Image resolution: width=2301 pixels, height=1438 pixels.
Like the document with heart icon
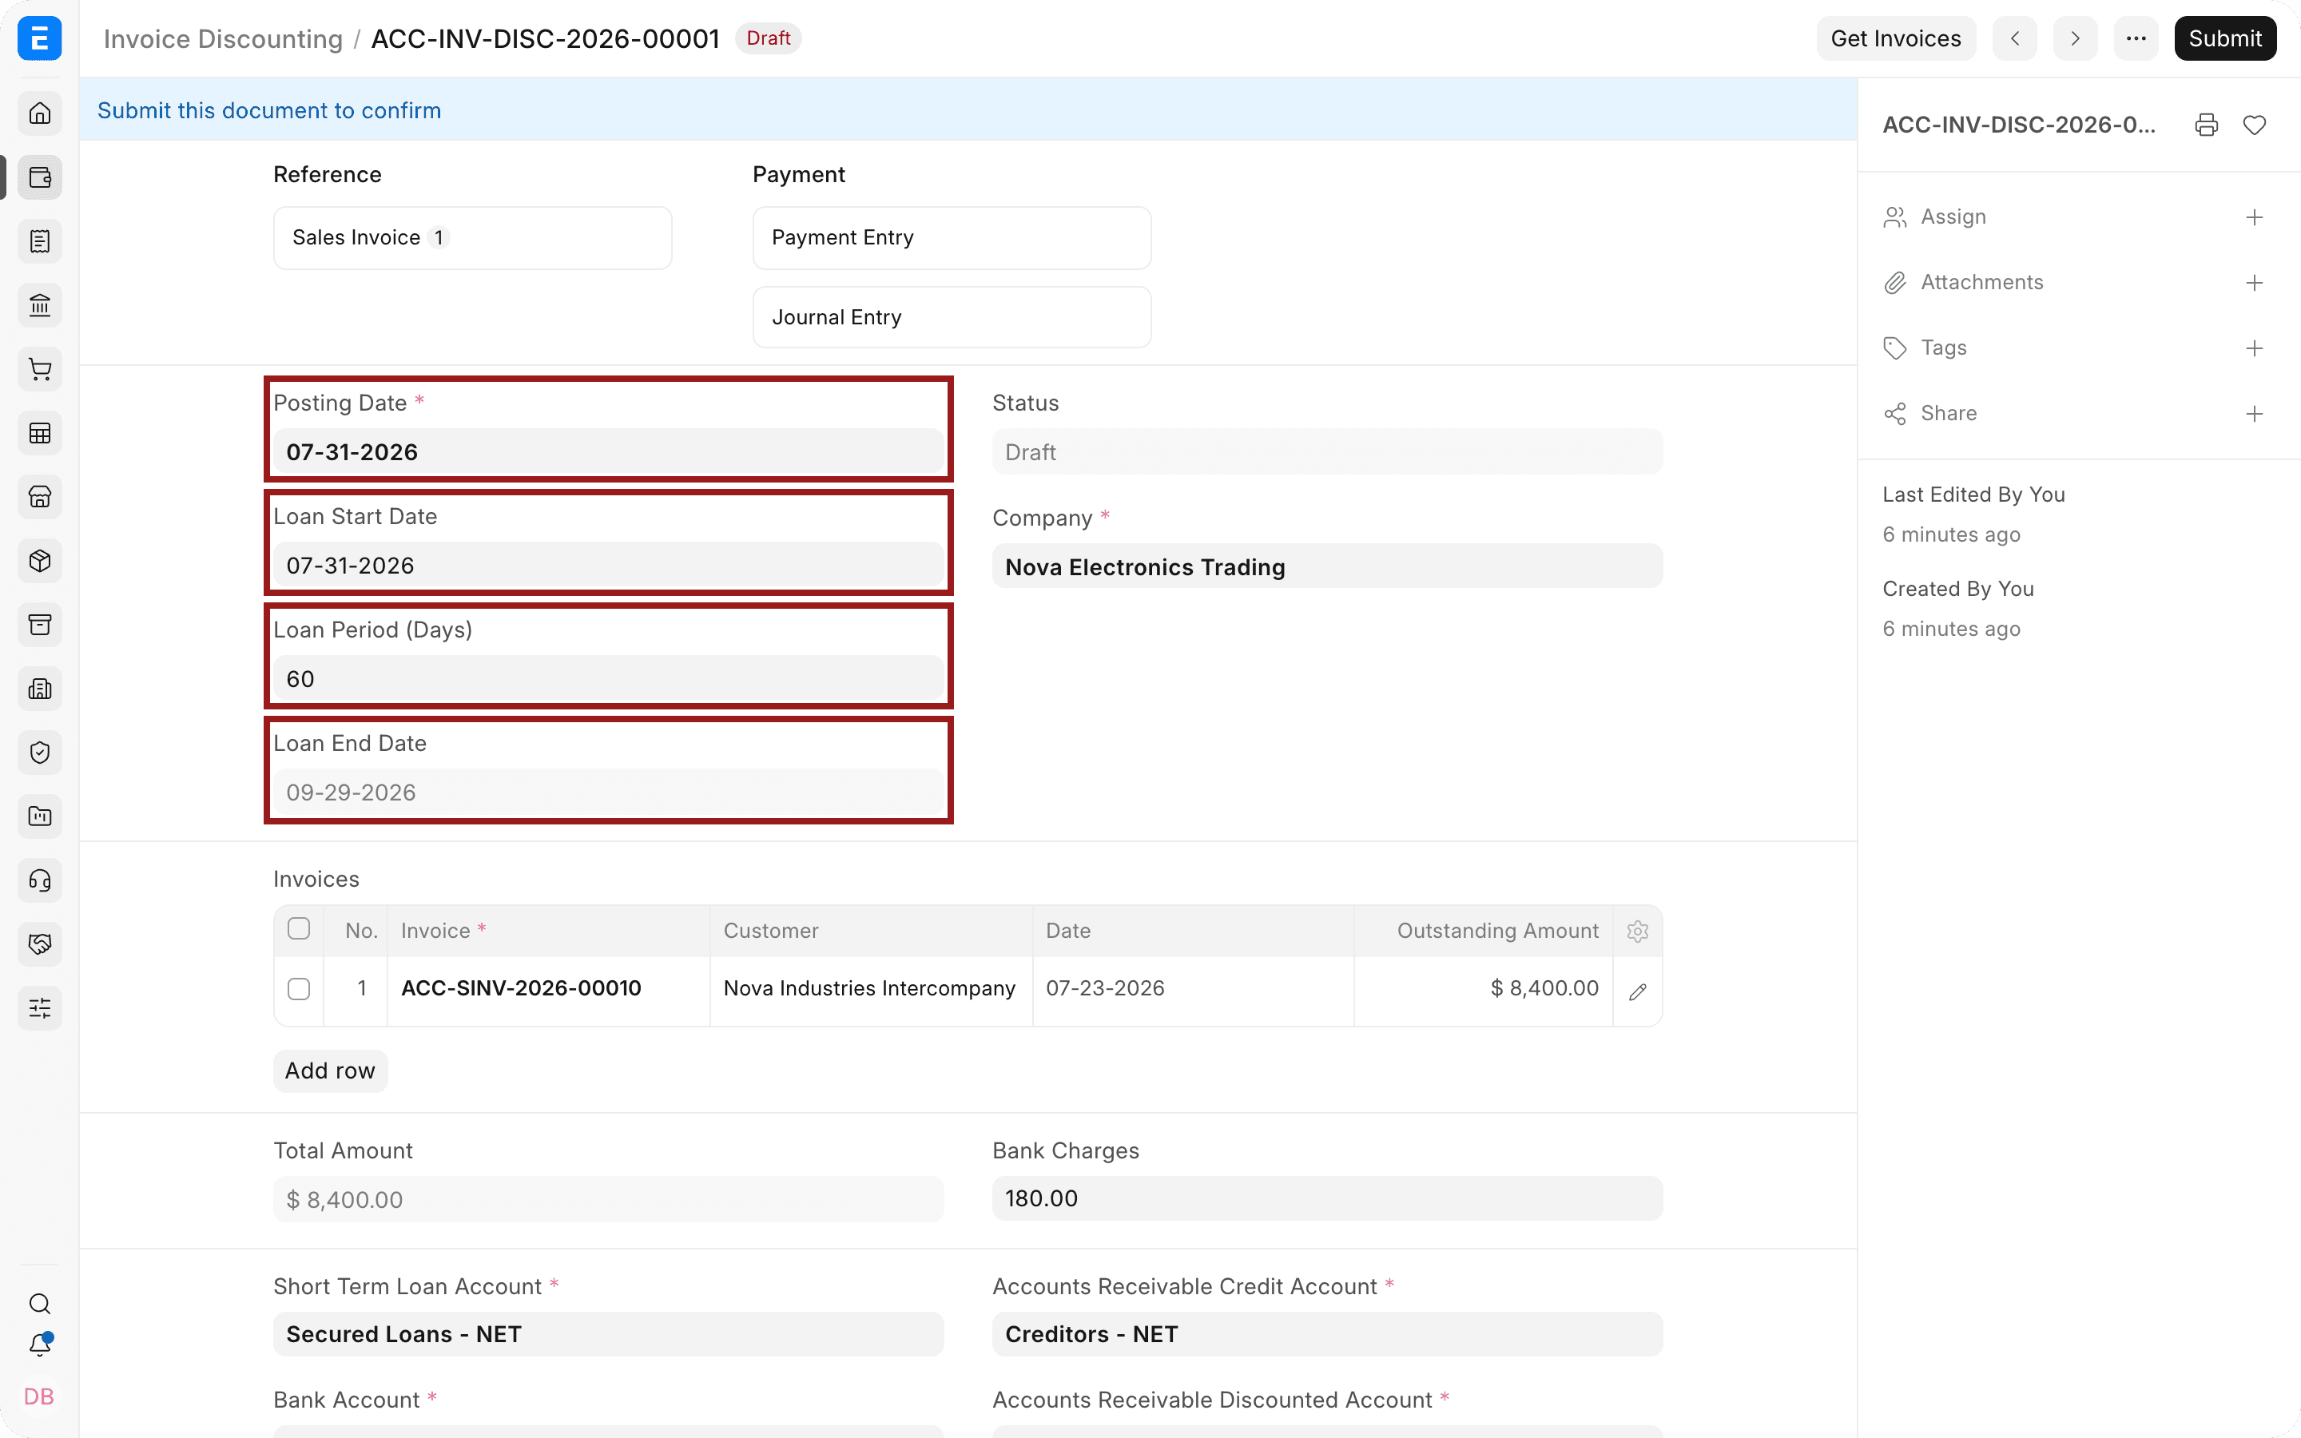click(x=2255, y=125)
